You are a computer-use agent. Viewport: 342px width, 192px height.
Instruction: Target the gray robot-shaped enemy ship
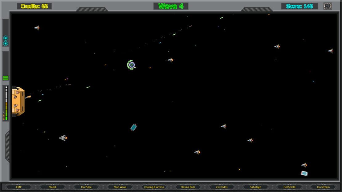[x=63, y=138]
